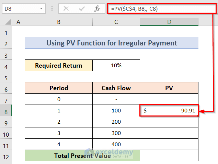
Task: Click empty PV cell for period 4
Action: tap(169, 144)
